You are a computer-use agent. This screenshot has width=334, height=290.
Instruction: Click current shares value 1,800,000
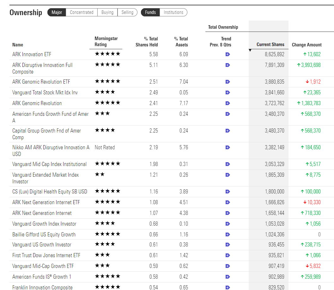tap(275, 192)
